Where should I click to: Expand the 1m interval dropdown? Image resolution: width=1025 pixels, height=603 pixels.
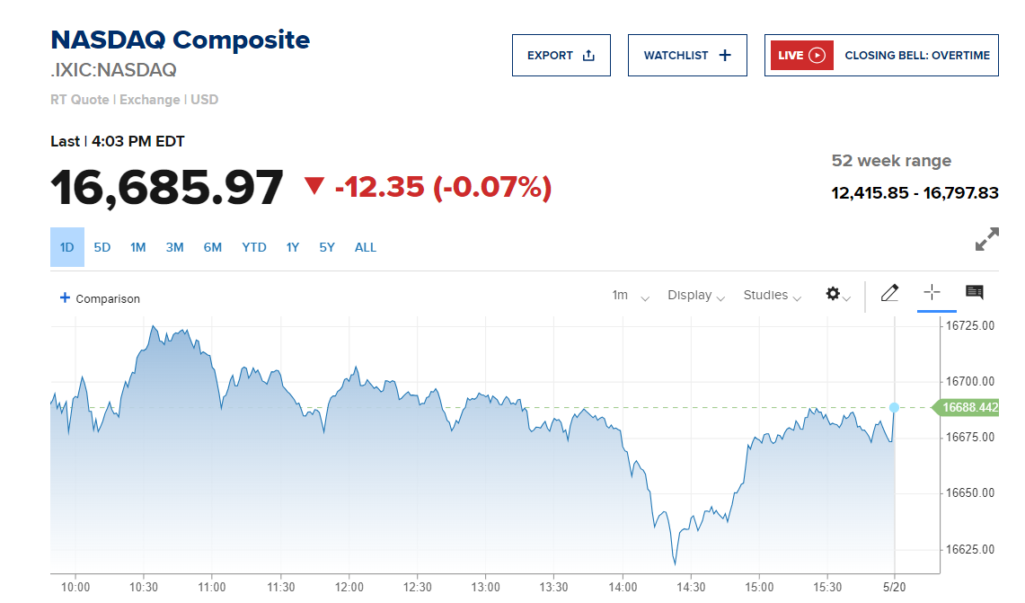coord(630,296)
